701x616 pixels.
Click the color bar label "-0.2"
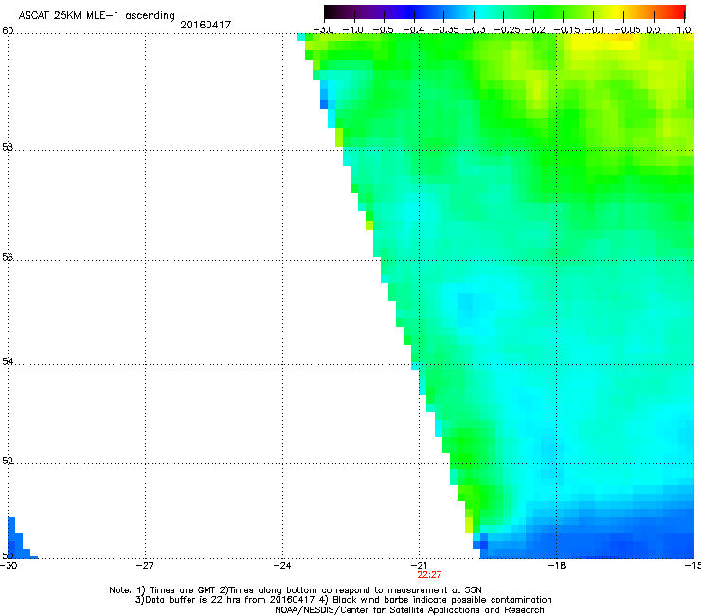click(535, 30)
